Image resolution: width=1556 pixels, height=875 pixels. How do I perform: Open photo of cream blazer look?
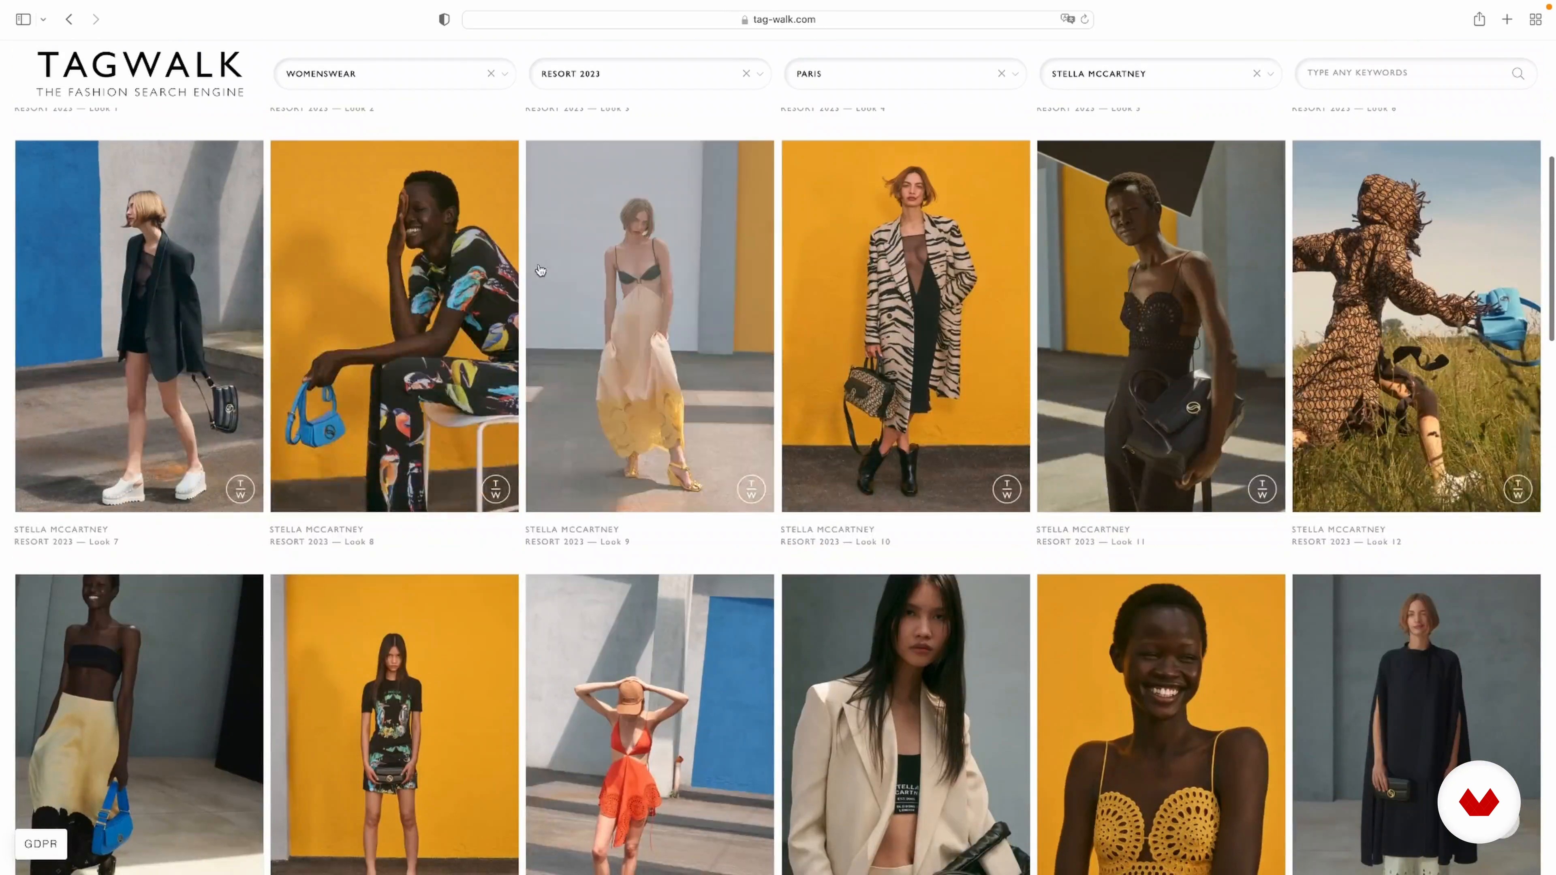click(x=906, y=724)
